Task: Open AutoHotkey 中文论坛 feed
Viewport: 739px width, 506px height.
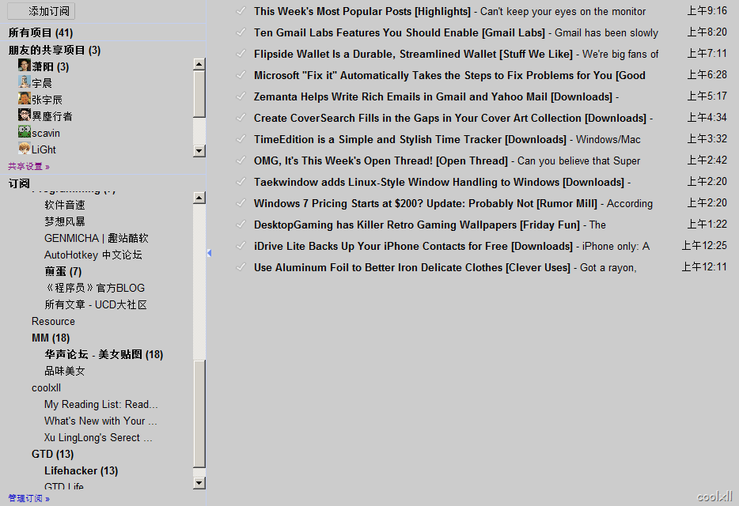Action: click(x=93, y=255)
